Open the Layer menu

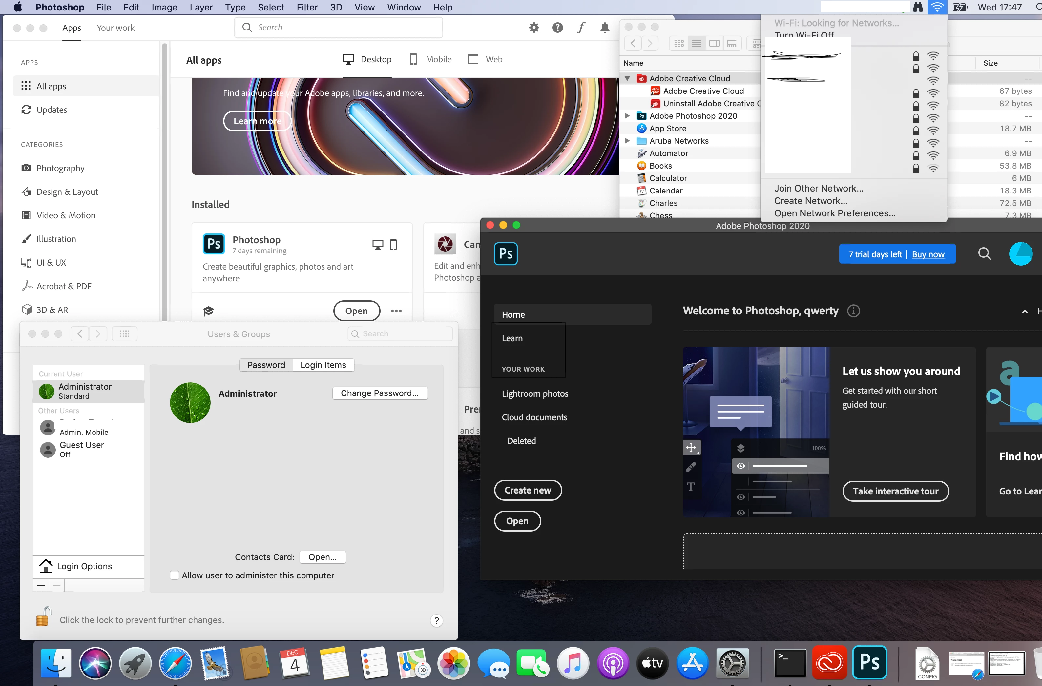[201, 7]
